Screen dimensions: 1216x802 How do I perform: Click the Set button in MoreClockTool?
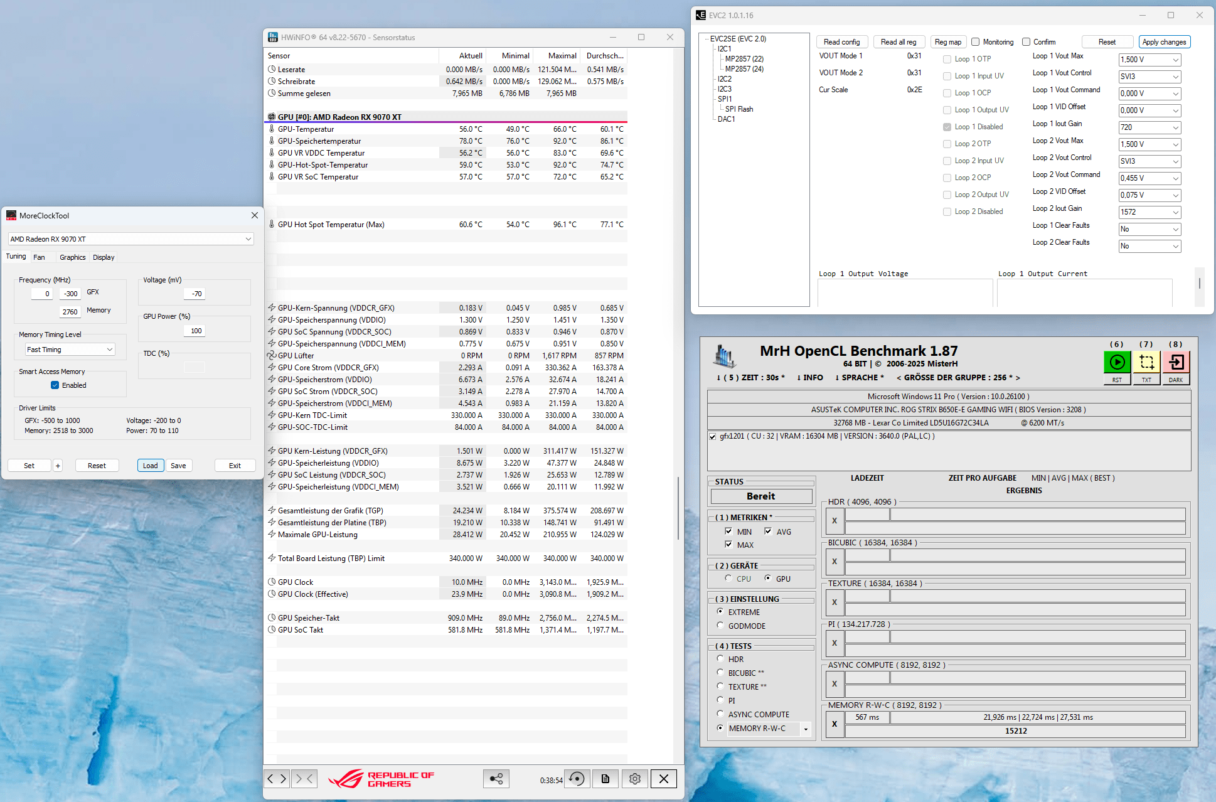(29, 466)
